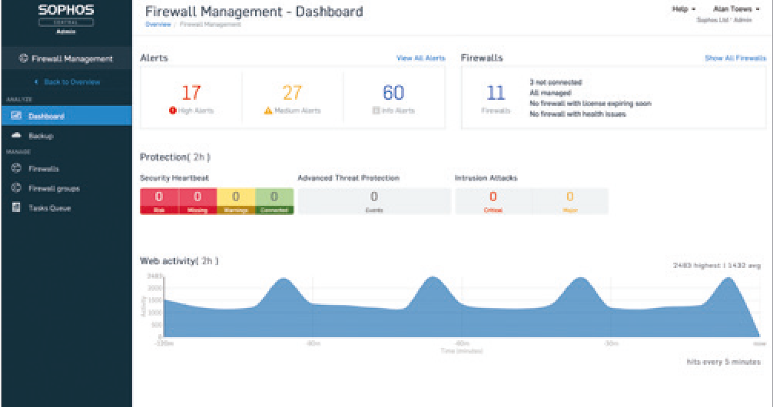This screenshot has height=407, width=773.
Task: Open View All Alerts link
Action: point(420,58)
